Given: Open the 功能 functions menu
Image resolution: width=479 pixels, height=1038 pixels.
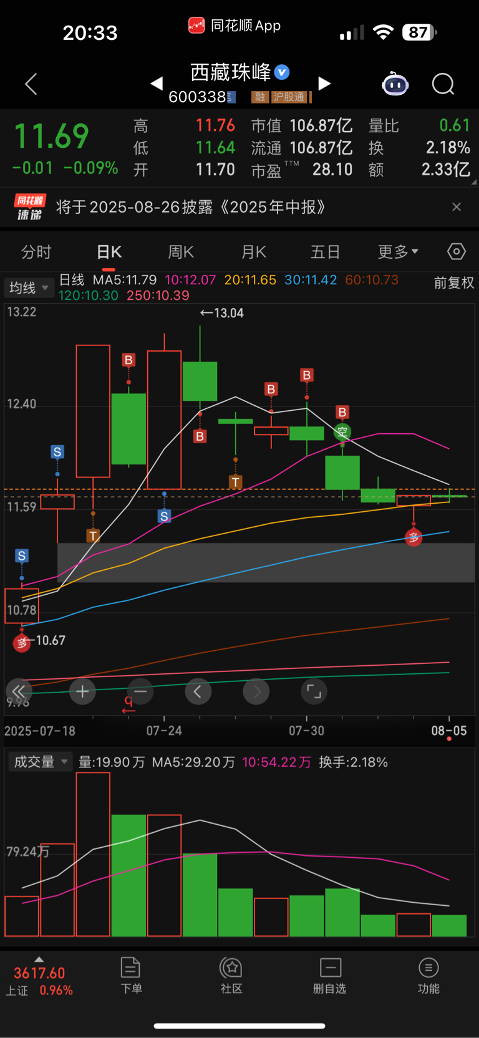Looking at the screenshot, I should coord(428,976).
